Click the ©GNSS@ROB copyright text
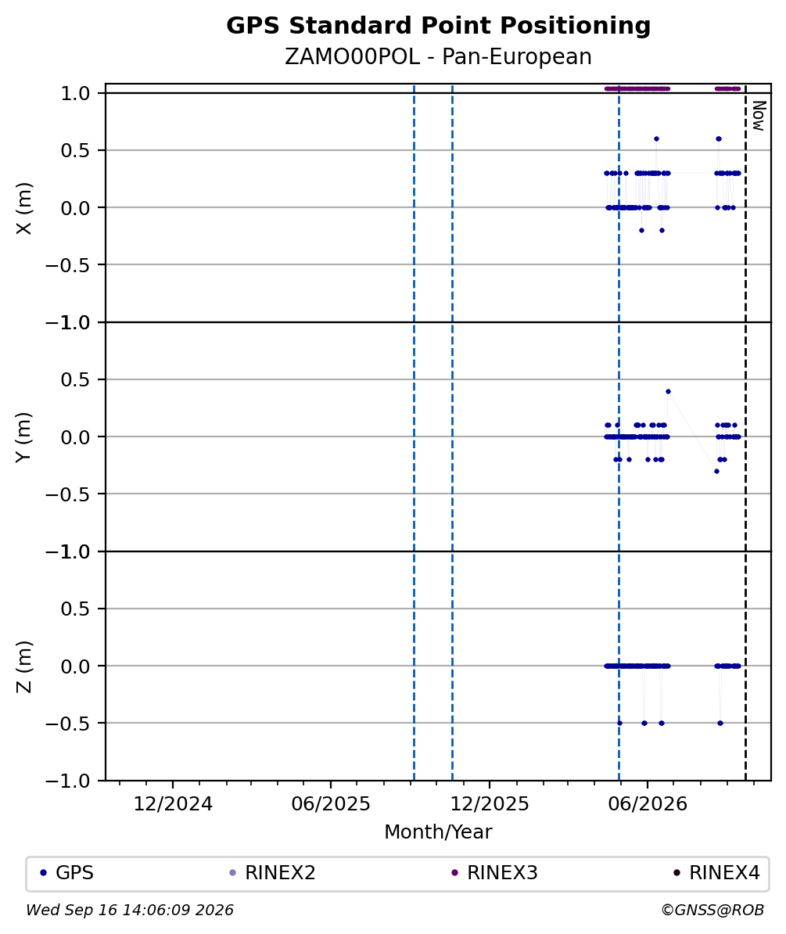This screenshot has width=786, height=934. click(x=712, y=911)
